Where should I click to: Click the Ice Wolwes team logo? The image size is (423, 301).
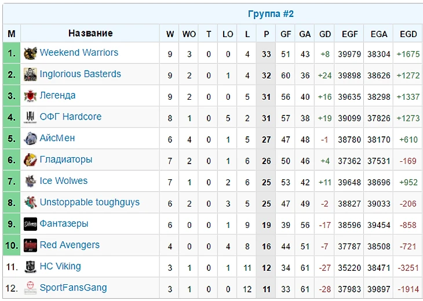pos(30,182)
